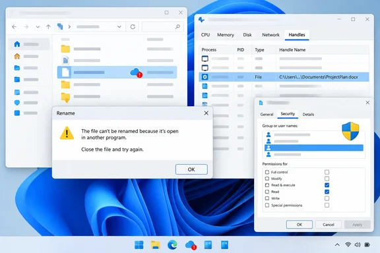The image size is (380, 253).
Task: Check the battery status icon in tray
Action: pos(367,245)
